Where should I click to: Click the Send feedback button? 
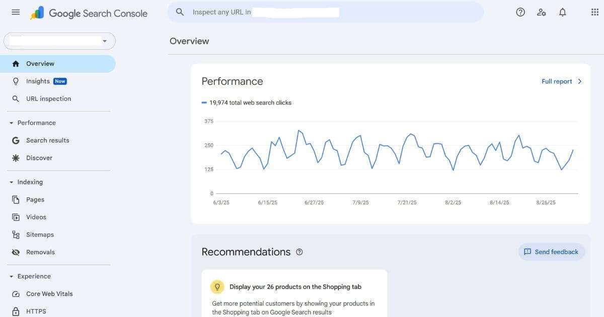[x=551, y=252]
